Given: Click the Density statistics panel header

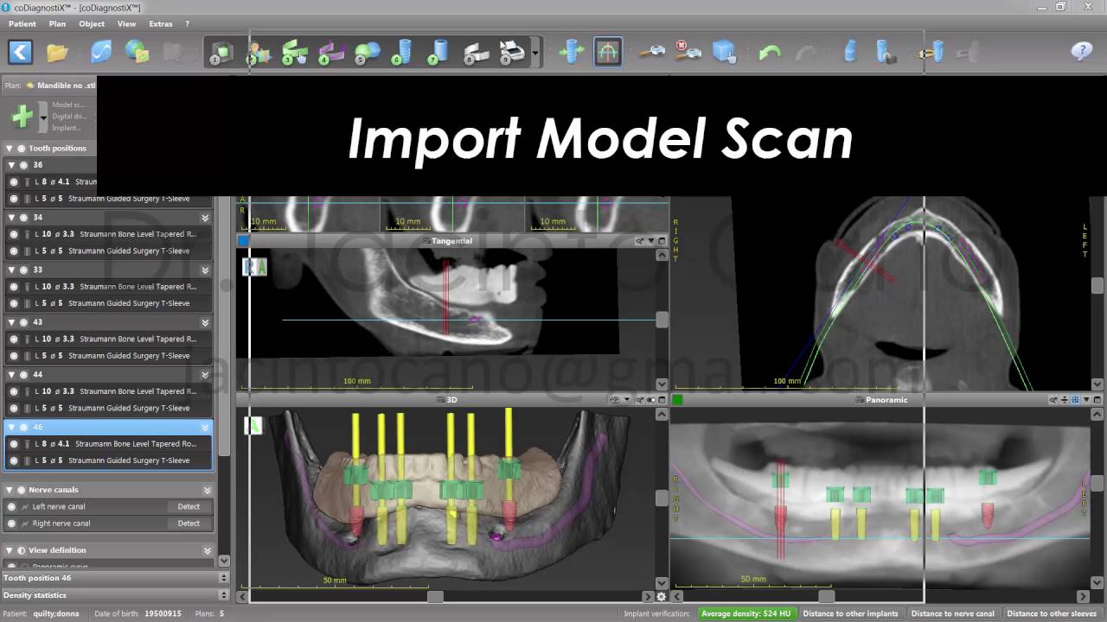Looking at the screenshot, I should (114, 595).
